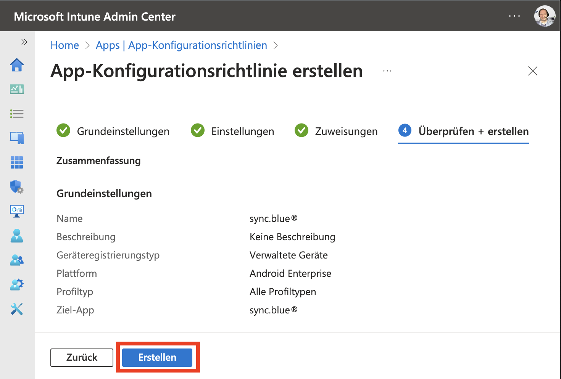Click the Ziel-App label
The height and width of the screenshot is (379, 561).
[x=75, y=310]
